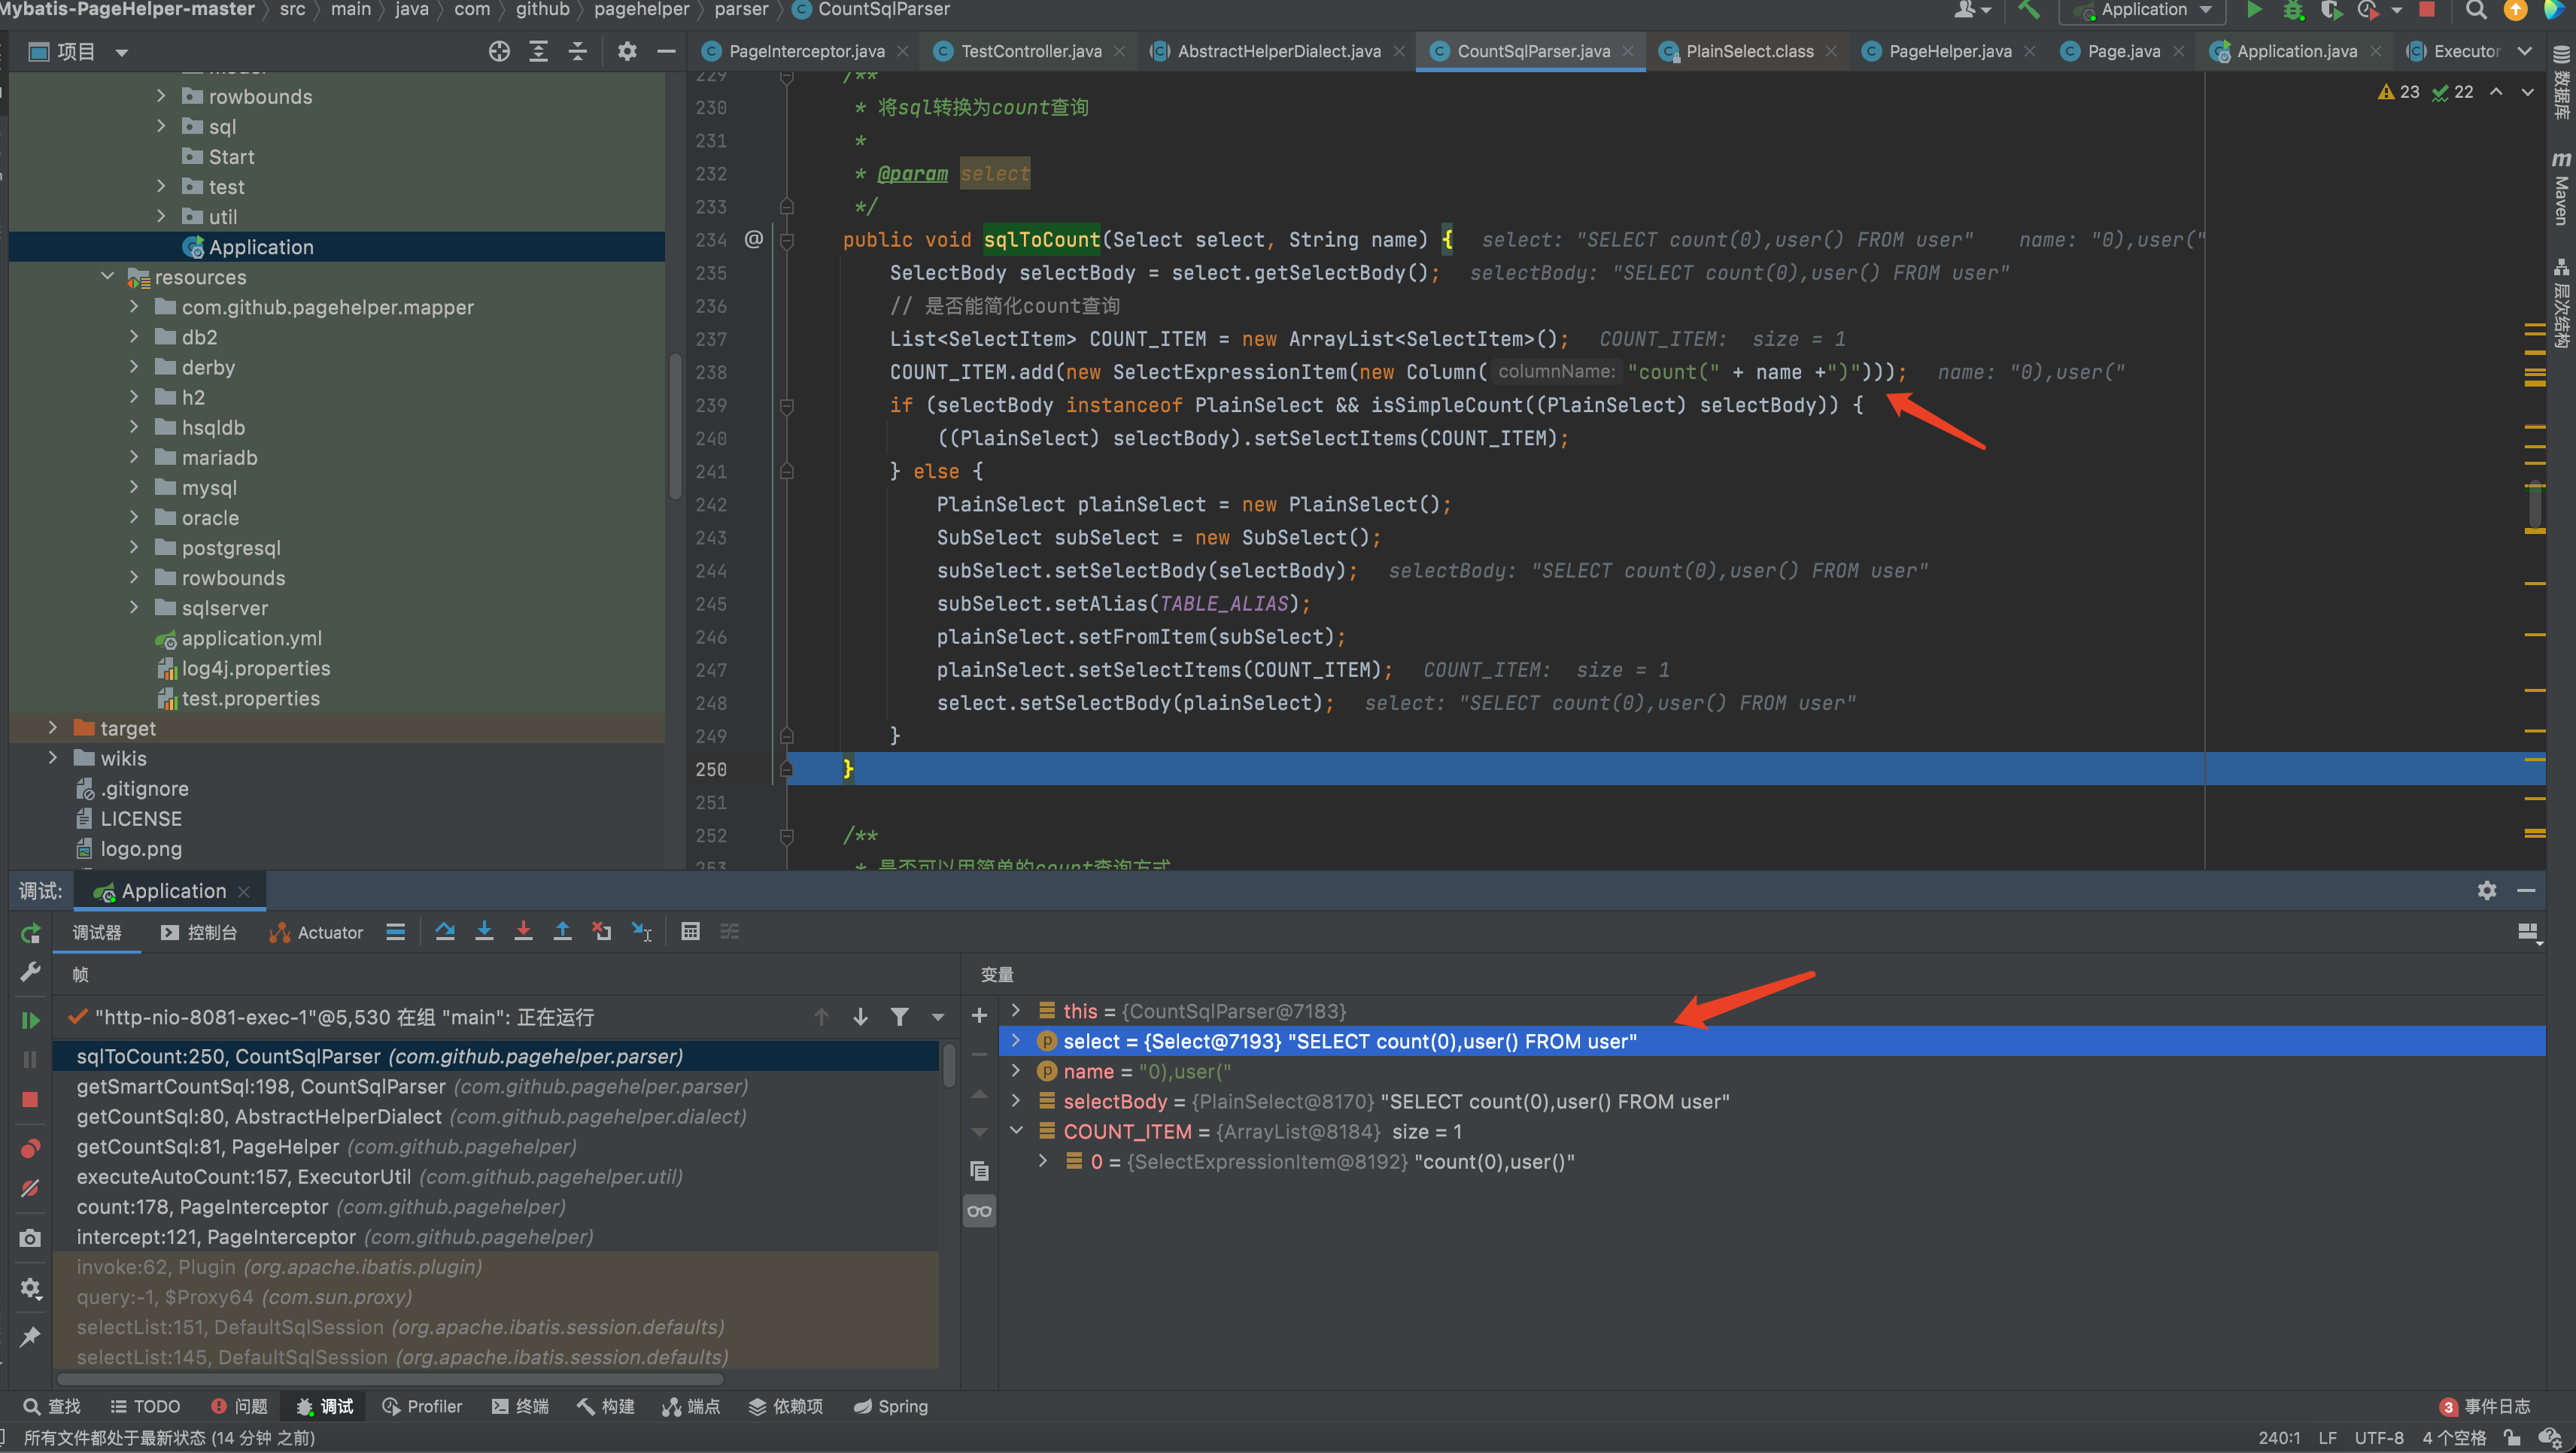Click the red Force Step Into icon
The width and height of the screenshot is (2576, 1453).
pyautogui.click(x=523, y=931)
